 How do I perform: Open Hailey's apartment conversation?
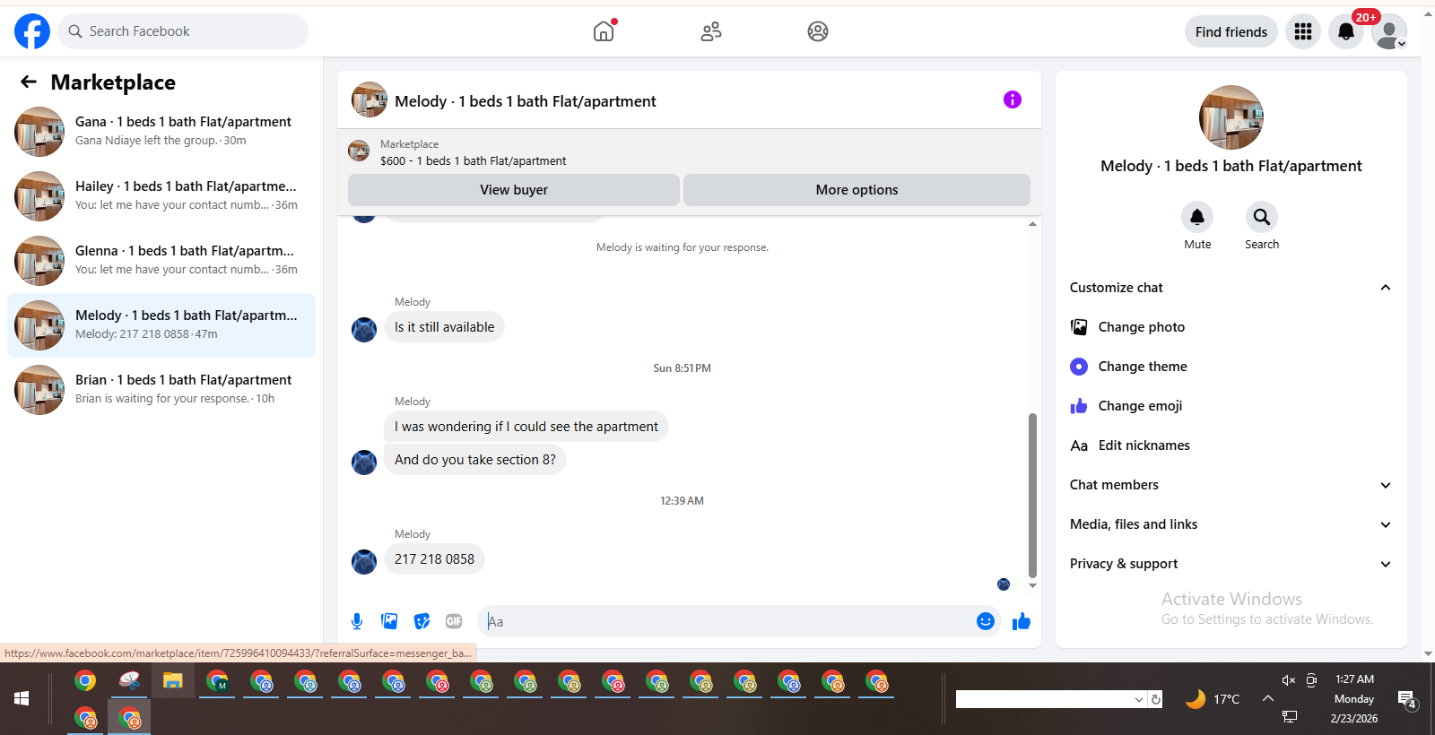pyautogui.click(x=161, y=196)
